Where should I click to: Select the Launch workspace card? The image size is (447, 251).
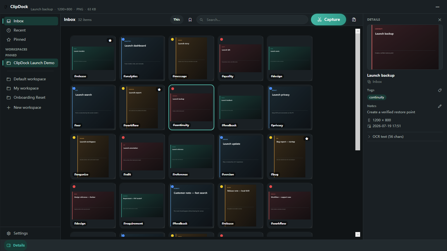(x=93, y=156)
